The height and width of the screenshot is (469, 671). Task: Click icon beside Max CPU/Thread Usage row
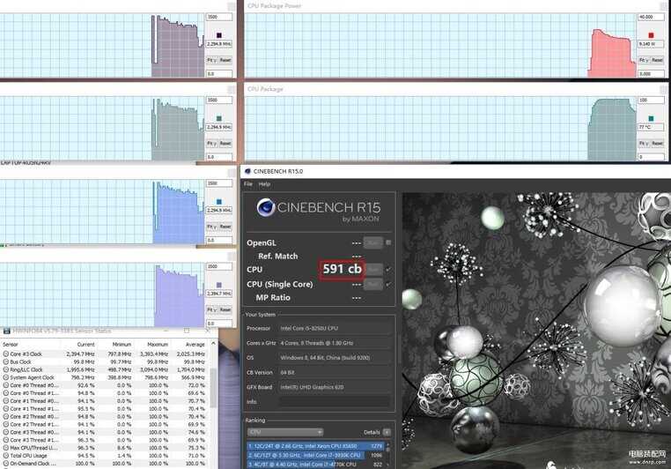tap(5, 448)
